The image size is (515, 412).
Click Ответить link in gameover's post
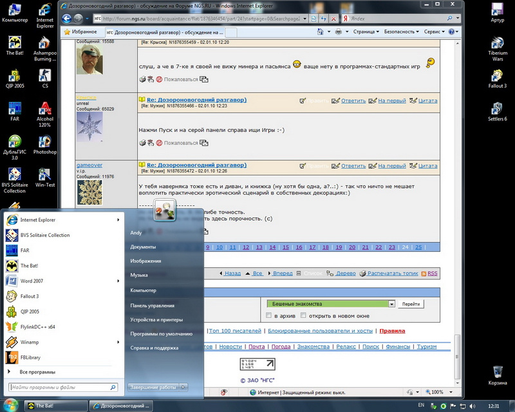[x=353, y=166]
